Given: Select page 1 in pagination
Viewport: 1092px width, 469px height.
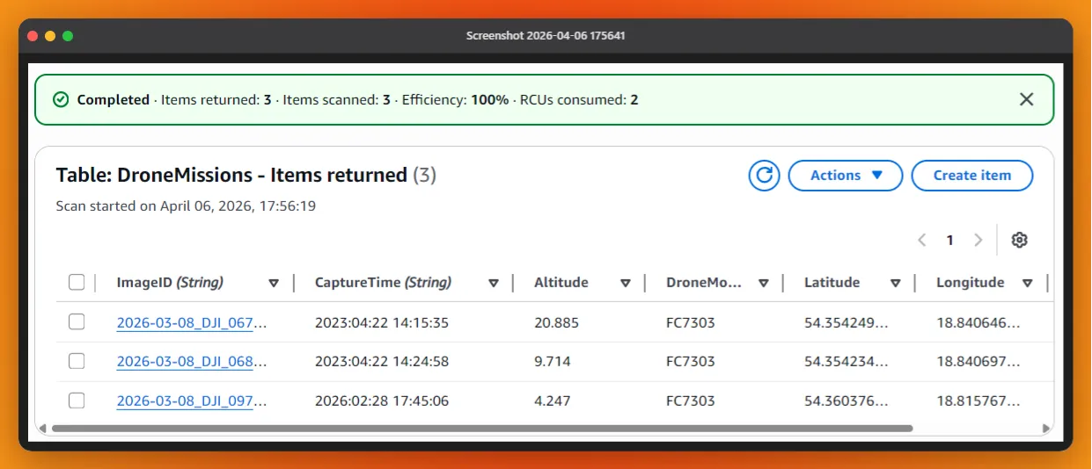Looking at the screenshot, I should [949, 240].
